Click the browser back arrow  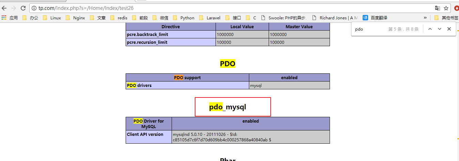click(4, 8)
